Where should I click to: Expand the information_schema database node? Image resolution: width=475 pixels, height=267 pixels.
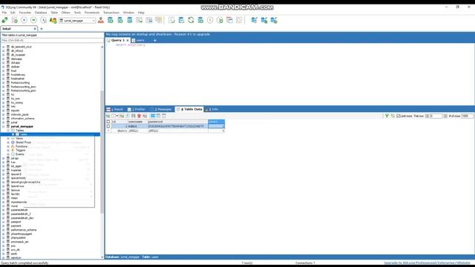(3, 119)
